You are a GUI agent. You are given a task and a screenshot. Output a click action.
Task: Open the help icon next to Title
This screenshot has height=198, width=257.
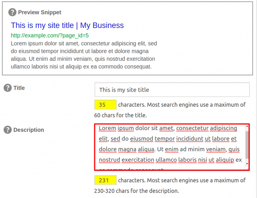[7, 88]
